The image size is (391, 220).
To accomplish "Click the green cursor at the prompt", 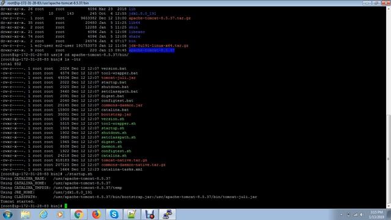I will 66,206.
